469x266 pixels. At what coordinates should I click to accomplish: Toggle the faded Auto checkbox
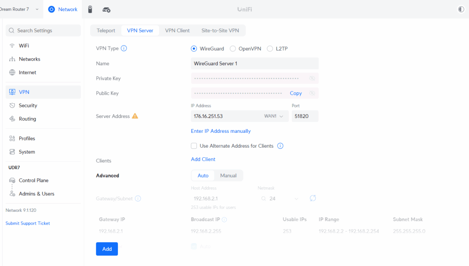tap(194, 246)
